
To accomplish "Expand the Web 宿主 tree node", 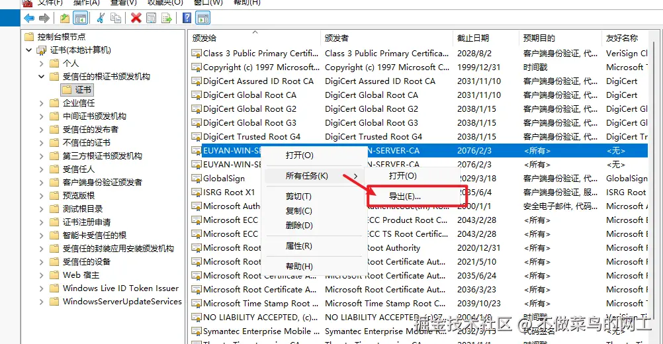I will click(42, 275).
